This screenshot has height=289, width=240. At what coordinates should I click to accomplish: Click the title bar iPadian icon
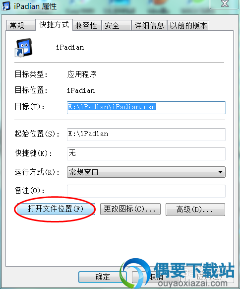6,6
